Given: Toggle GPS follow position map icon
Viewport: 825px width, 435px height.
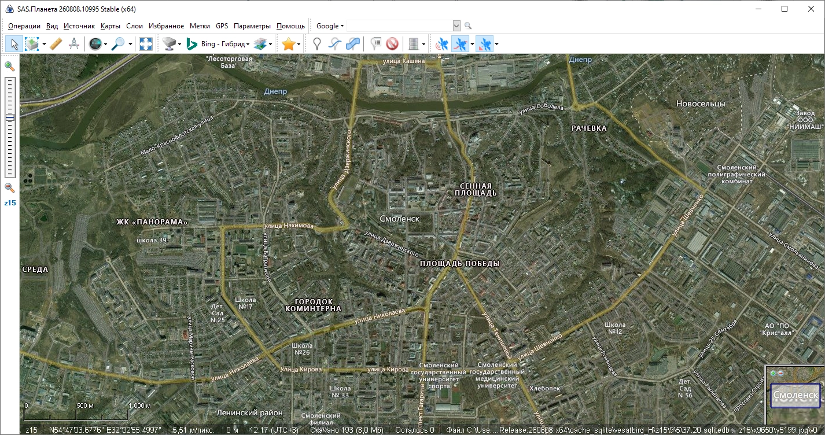Looking at the screenshot, I should [x=485, y=44].
